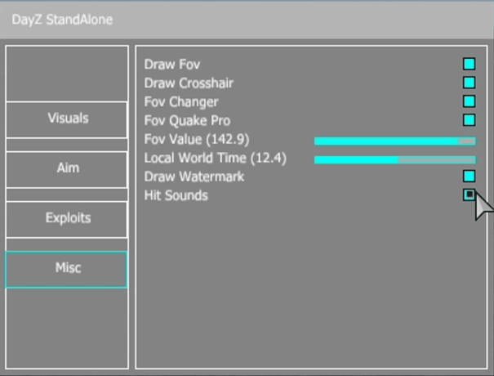Click the DayZ StandAlone title bar

click(x=247, y=20)
